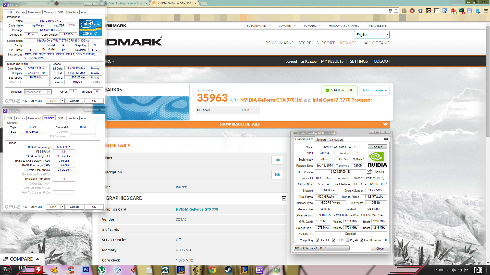
Task: Click Validate in top CPU-Z window
Action: 75,101
